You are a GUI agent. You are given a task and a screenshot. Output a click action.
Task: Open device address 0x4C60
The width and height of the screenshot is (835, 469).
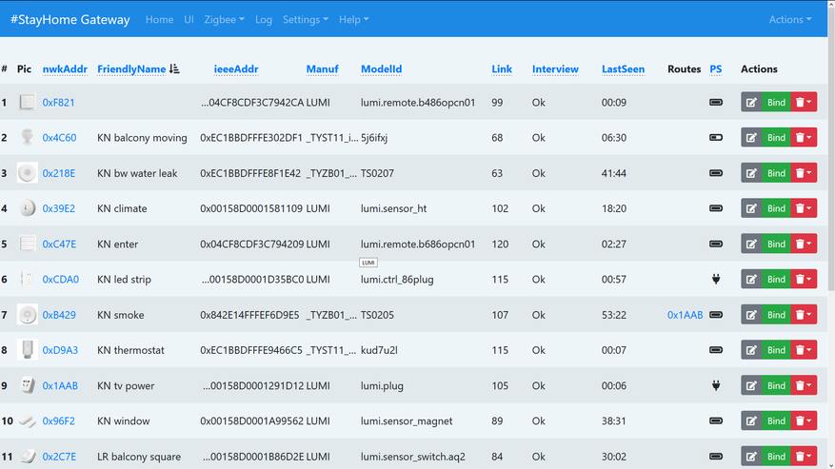click(x=59, y=137)
